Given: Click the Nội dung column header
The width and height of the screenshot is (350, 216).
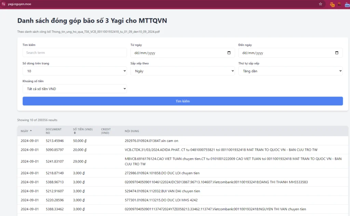Looking at the screenshot, I should click(x=132, y=131).
